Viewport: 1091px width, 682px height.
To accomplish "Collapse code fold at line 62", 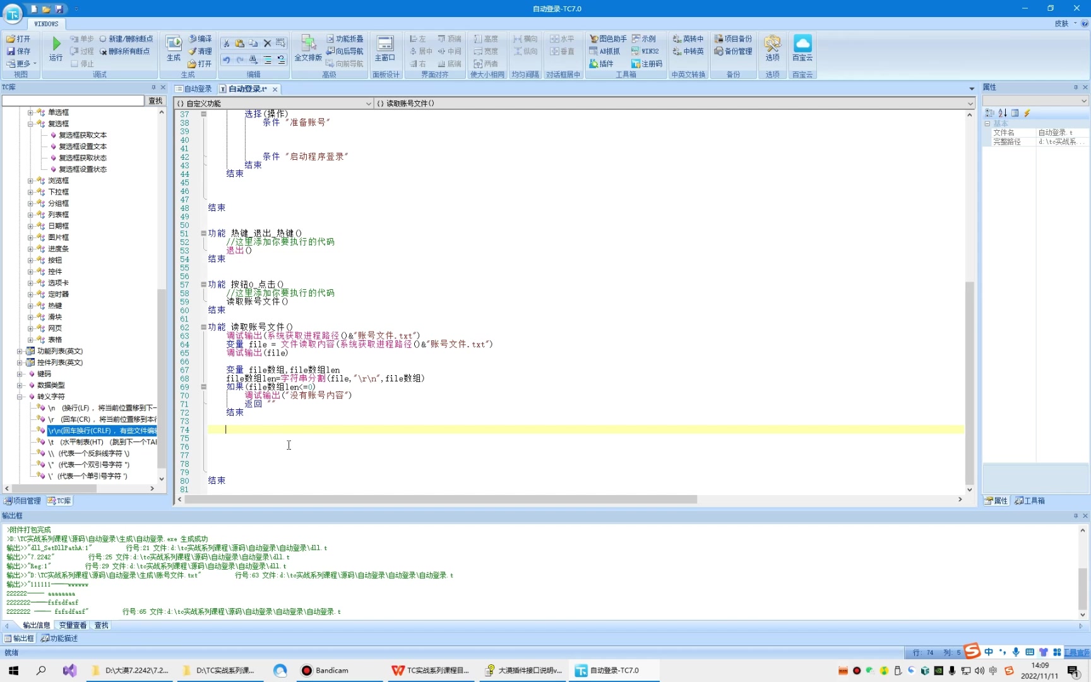I will point(203,327).
